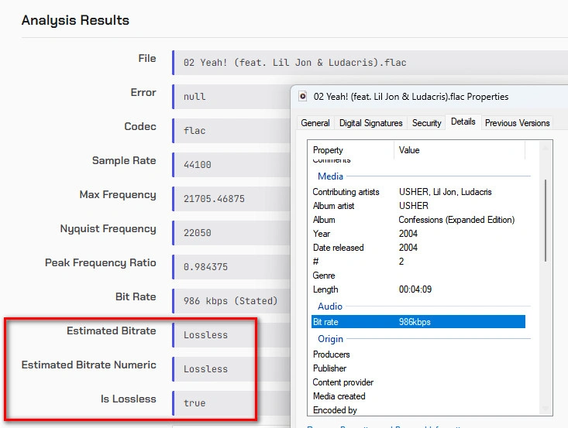
Task: Click the Album value Confessions (Expanded Edition)
Action: click(x=456, y=220)
